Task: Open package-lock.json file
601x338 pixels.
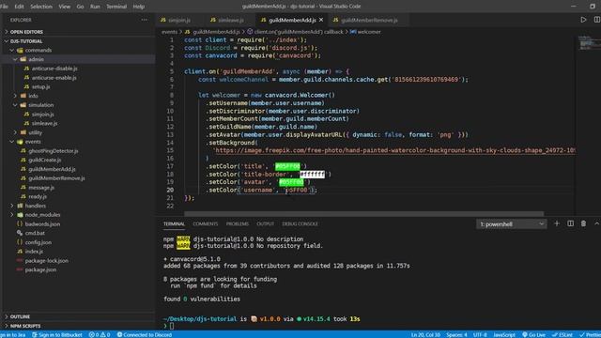Action: point(46,261)
